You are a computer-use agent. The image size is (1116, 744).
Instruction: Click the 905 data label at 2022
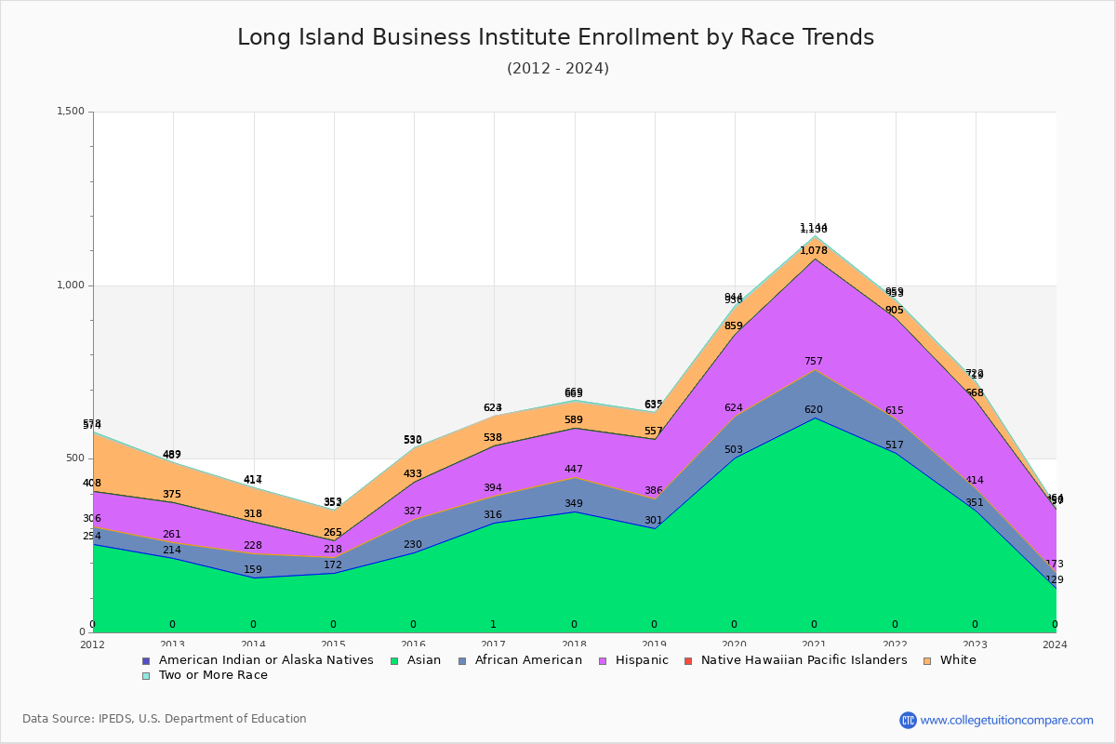(895, 310)
